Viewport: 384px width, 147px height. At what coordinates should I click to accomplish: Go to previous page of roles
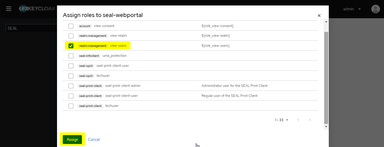298,120
